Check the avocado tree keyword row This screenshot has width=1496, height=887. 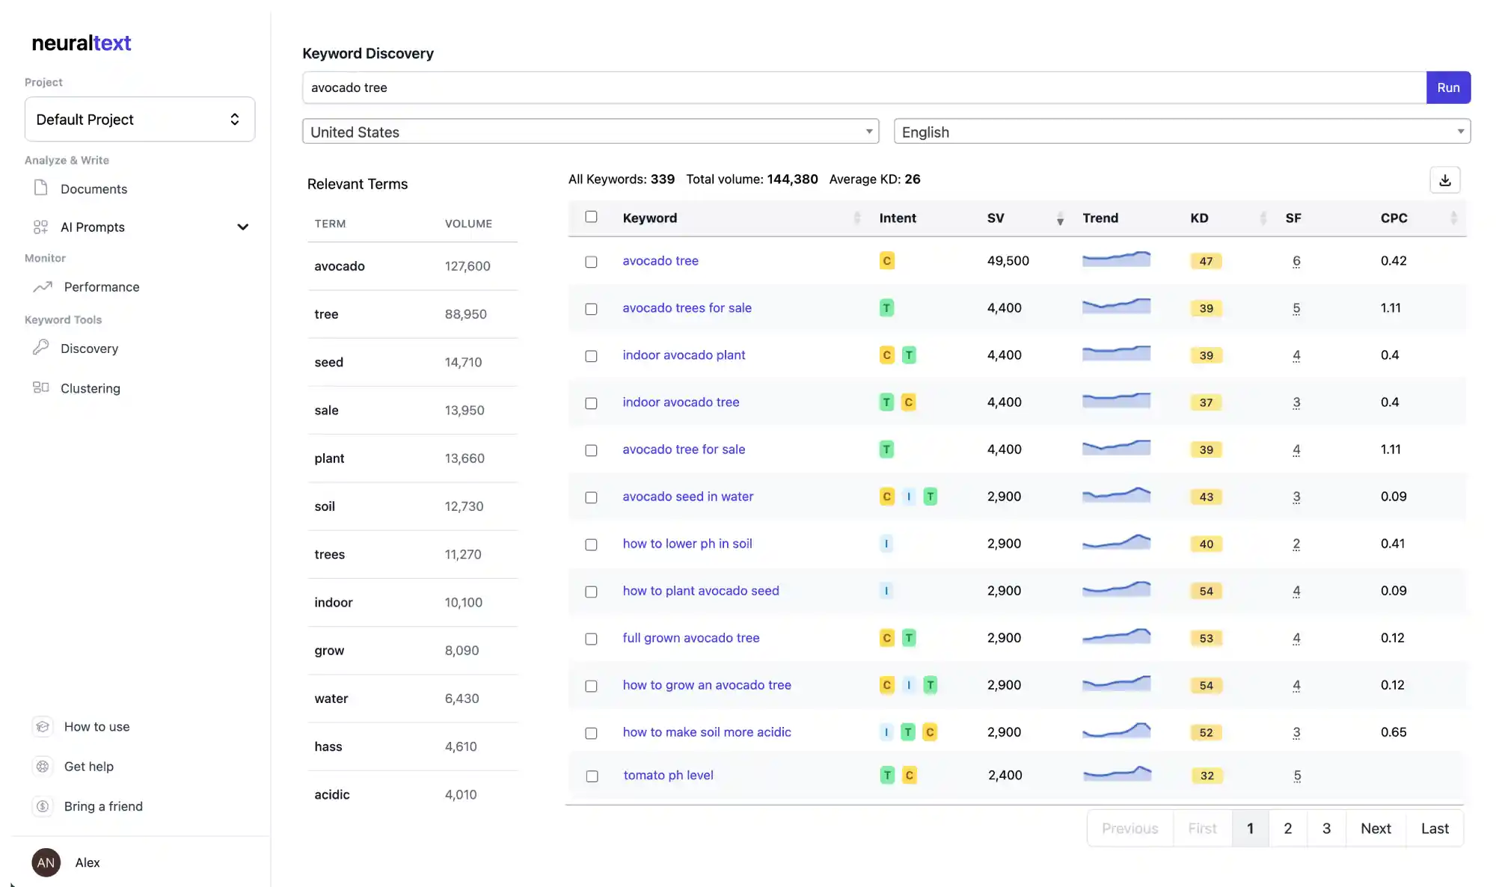point(591,261)
